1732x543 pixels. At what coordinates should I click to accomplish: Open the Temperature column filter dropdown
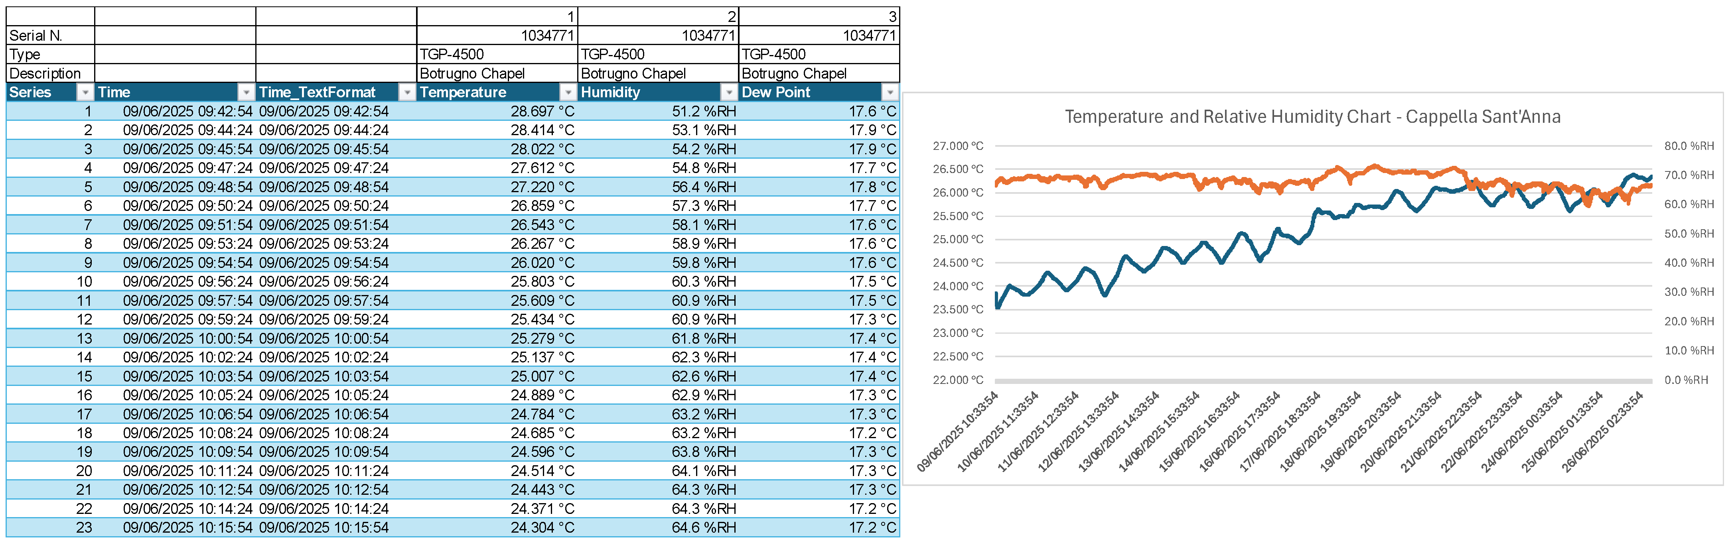tap(569, 92)
